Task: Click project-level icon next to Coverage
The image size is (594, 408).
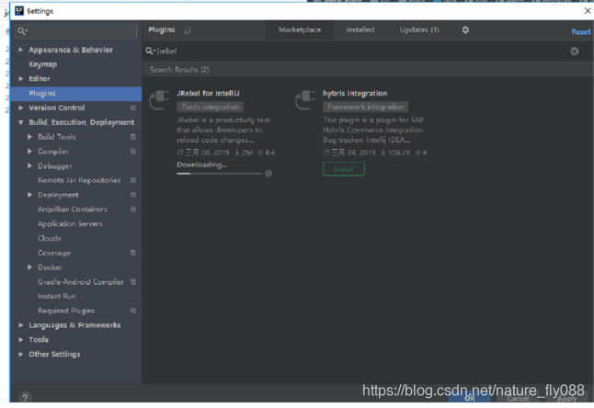Action: (x=133, y=253)
